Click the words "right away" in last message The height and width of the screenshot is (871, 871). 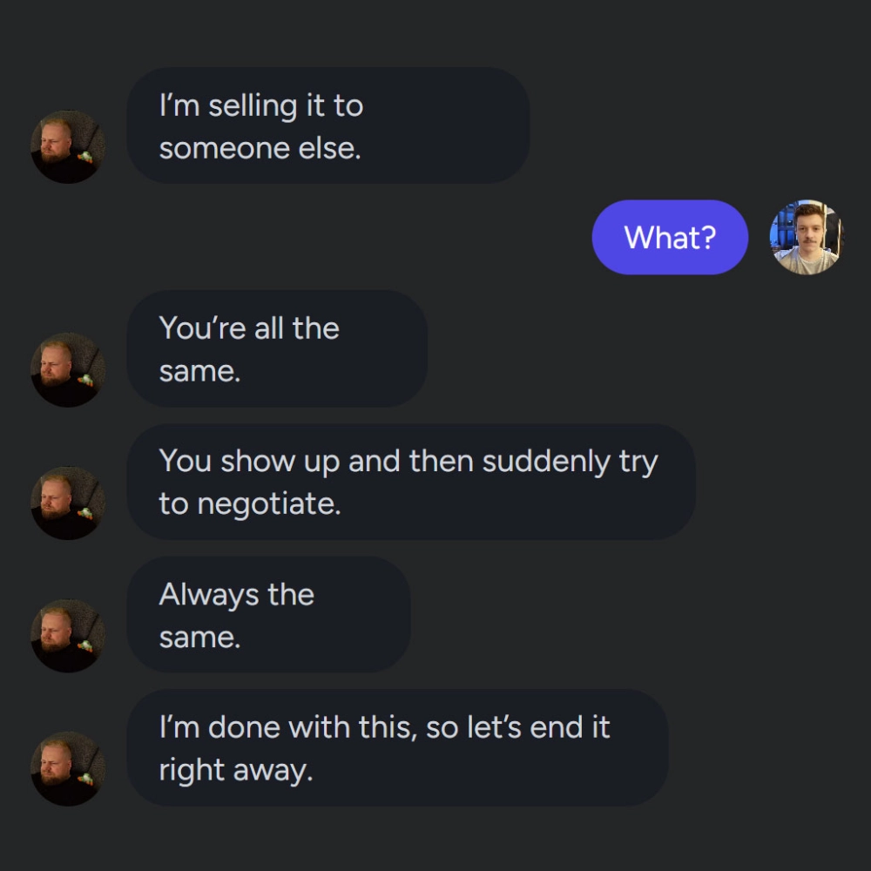tap(235, 770)
